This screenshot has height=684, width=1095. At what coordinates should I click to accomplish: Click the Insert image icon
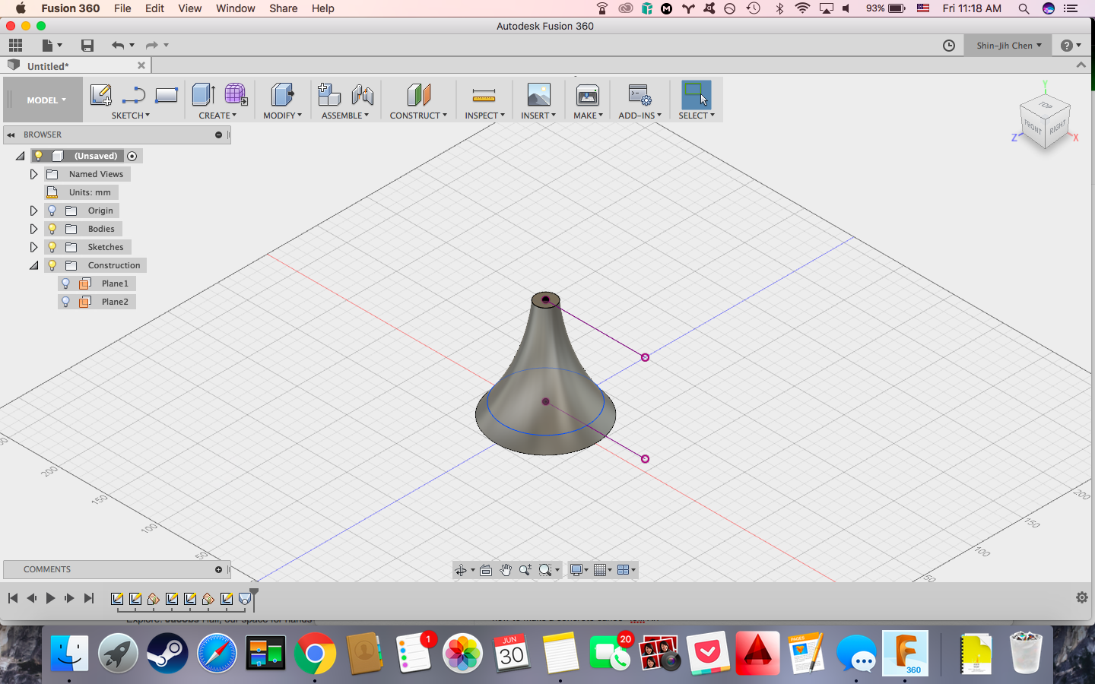coord(538,95)
